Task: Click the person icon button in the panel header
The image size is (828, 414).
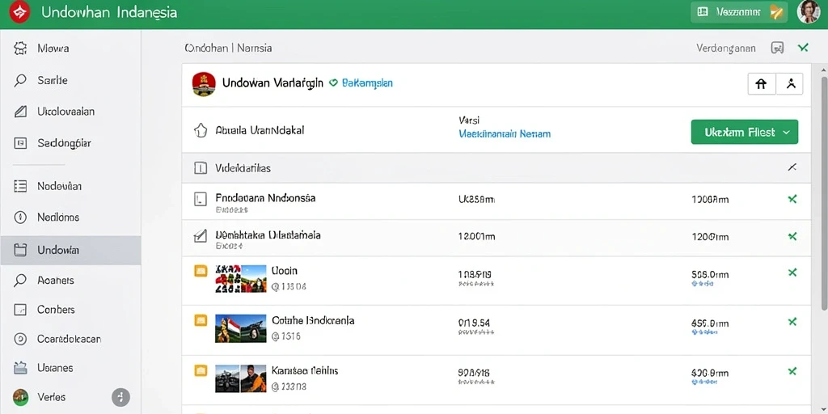Action: pos(790,84)
